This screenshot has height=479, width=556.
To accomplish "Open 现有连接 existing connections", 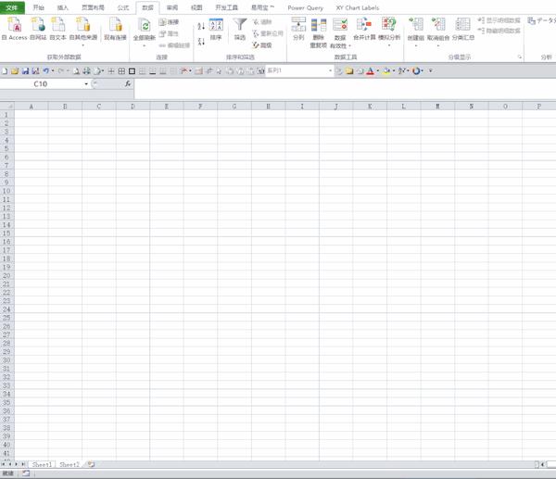I will 115,29.
